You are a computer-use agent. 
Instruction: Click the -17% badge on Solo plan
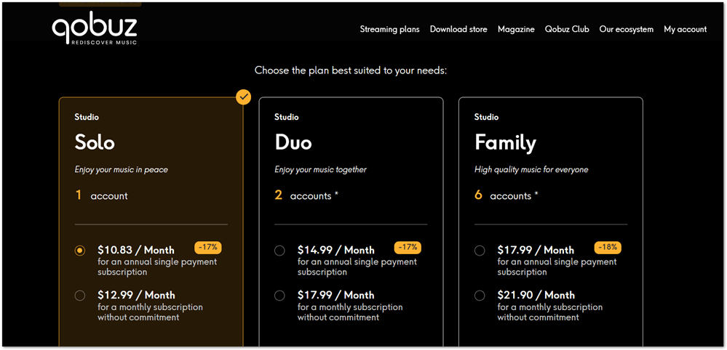[x=208, y=248]
